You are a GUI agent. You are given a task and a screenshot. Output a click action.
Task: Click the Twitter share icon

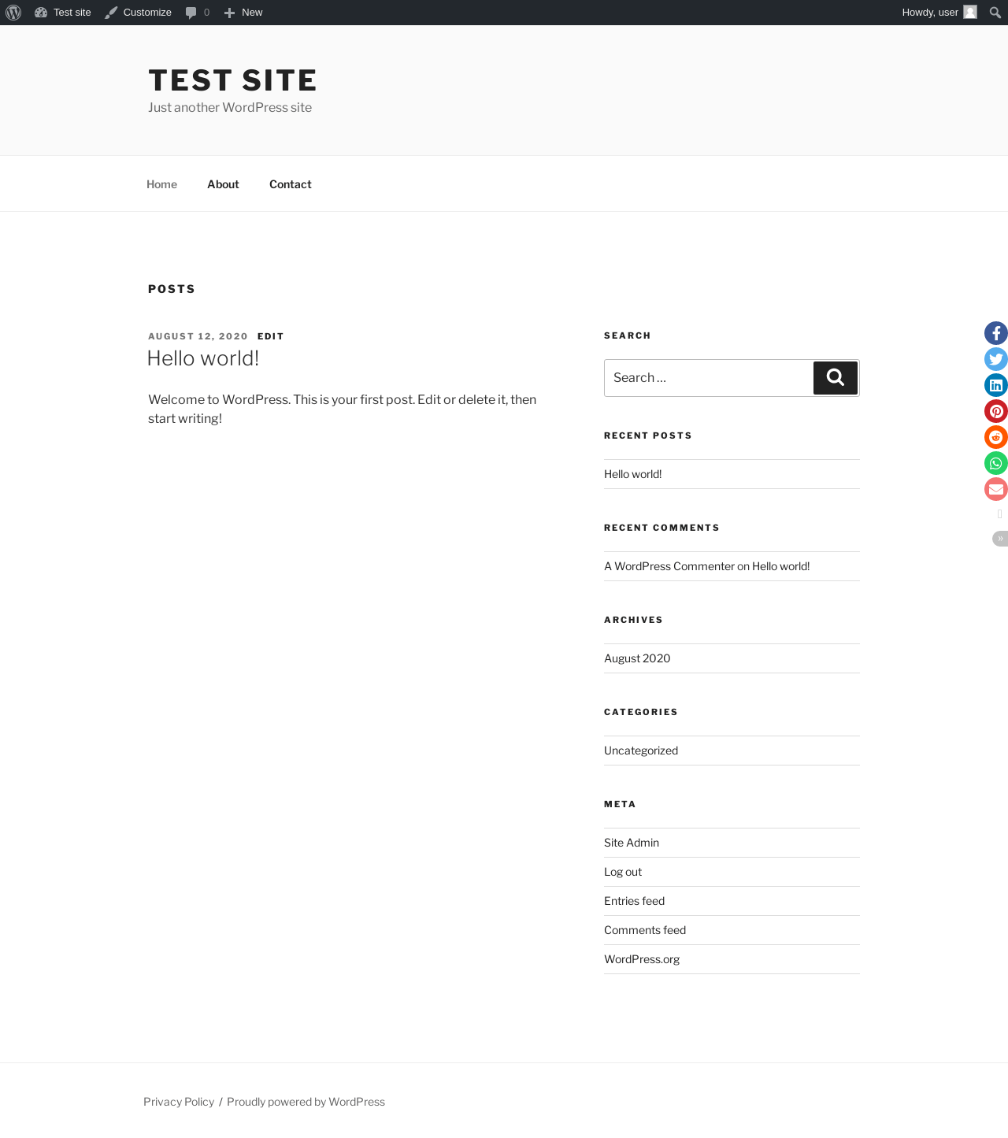tap(996, 359)
